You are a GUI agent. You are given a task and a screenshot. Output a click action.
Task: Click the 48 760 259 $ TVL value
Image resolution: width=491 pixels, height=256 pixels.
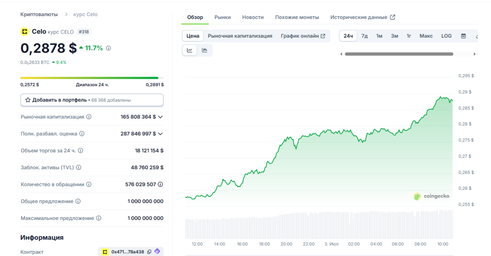147,168
